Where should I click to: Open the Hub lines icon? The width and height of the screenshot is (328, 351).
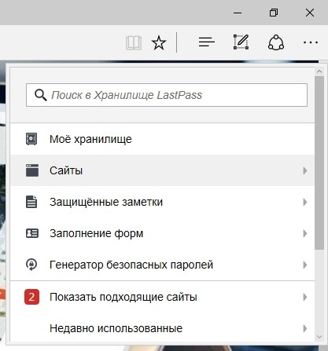[x=207, y=42]
